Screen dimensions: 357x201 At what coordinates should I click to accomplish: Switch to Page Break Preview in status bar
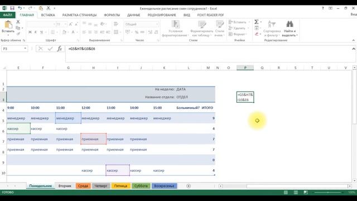(306, 193)
